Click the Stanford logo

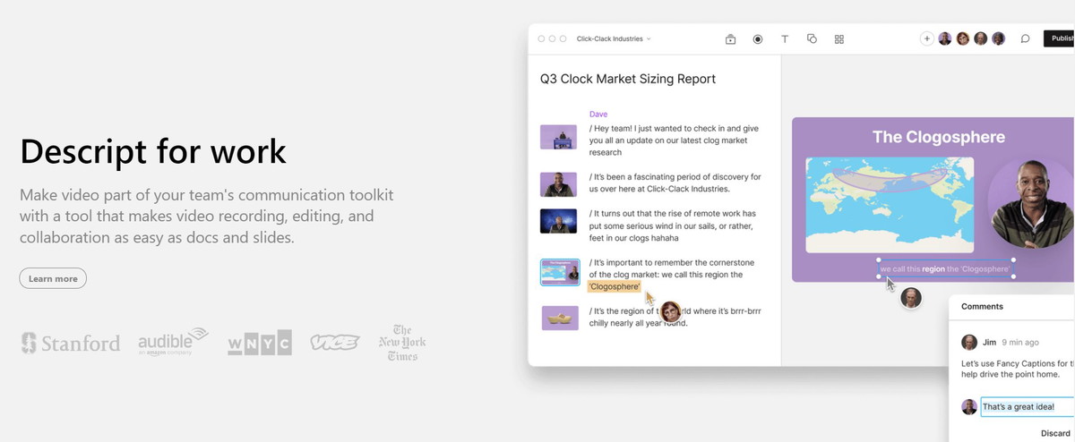tap(70, 343)
